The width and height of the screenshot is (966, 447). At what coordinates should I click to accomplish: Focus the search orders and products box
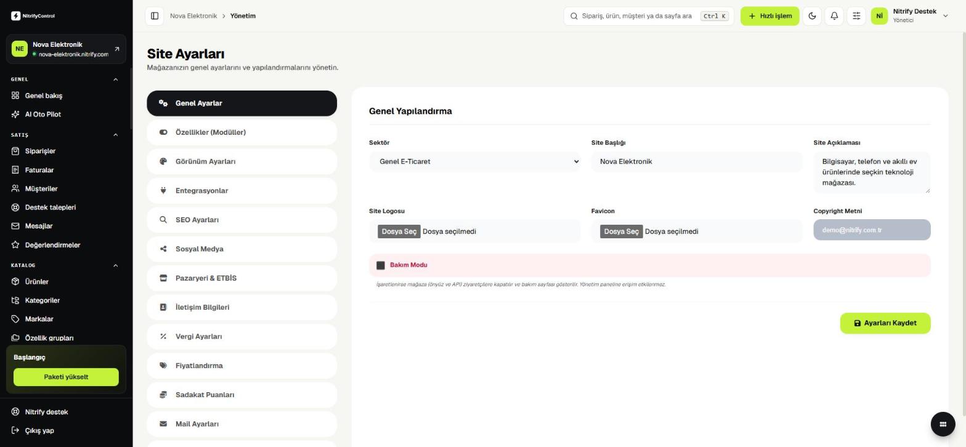(648, 16)
